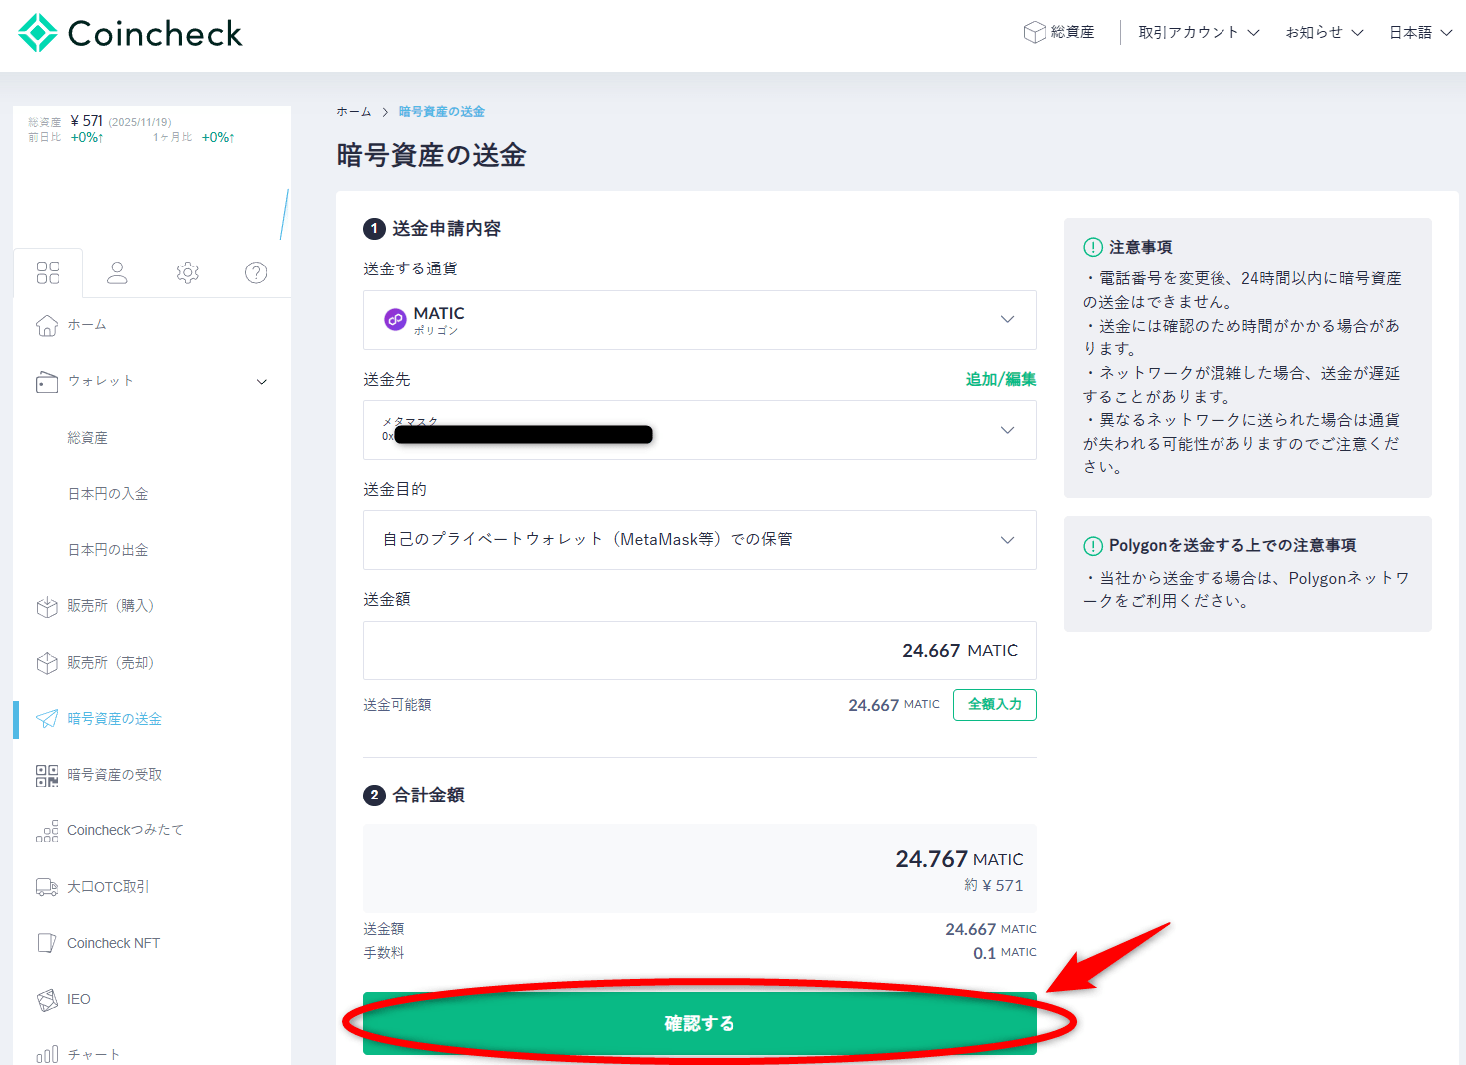
Task: Open the dashboard grid icon tab
Action: coord(48,272)
